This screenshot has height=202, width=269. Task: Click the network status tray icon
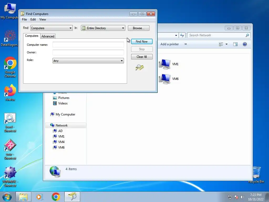[230, 197]
